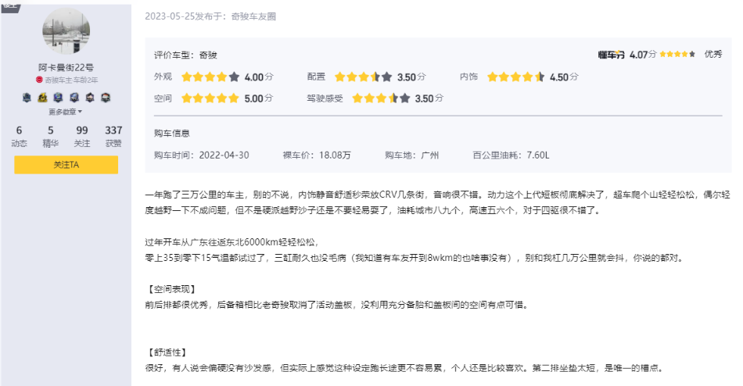Click the line starting 前后排都很优秀
The width and height of the screenshot is (743, 386).
tap(337, 305)
